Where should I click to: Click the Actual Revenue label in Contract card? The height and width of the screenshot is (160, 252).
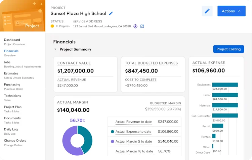[x=72, y=79]
